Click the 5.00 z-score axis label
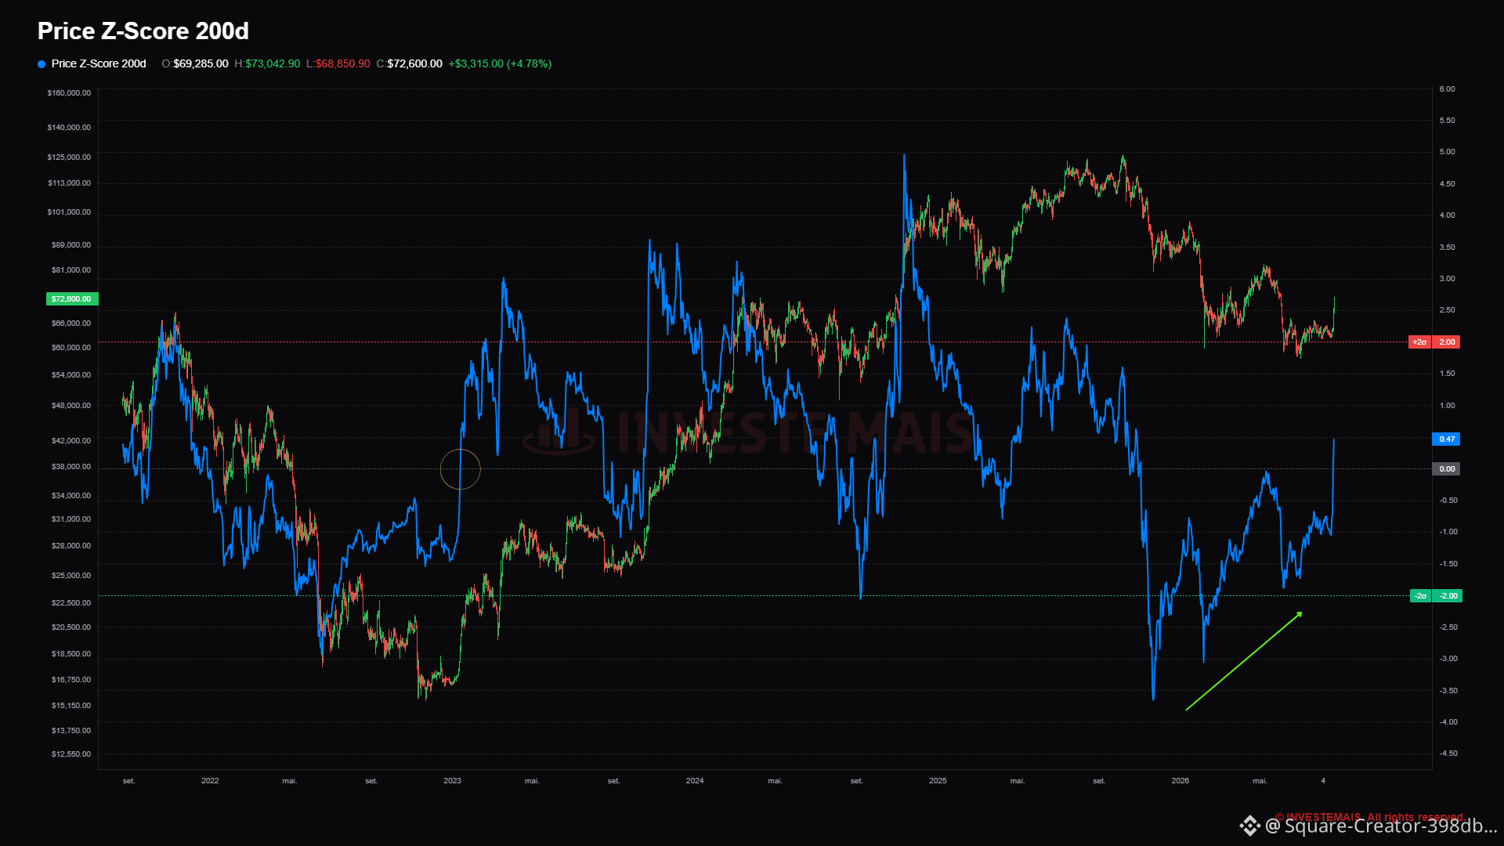The height and width of the screenshot is (846, 1504). click(1447, 152)
